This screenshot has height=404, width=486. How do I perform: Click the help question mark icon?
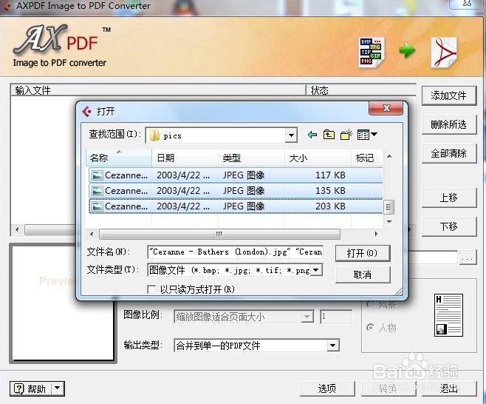click(x=19, y=388)
